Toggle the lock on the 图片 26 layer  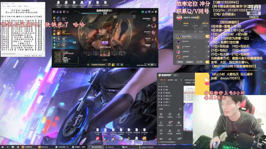tap(162, 105)
